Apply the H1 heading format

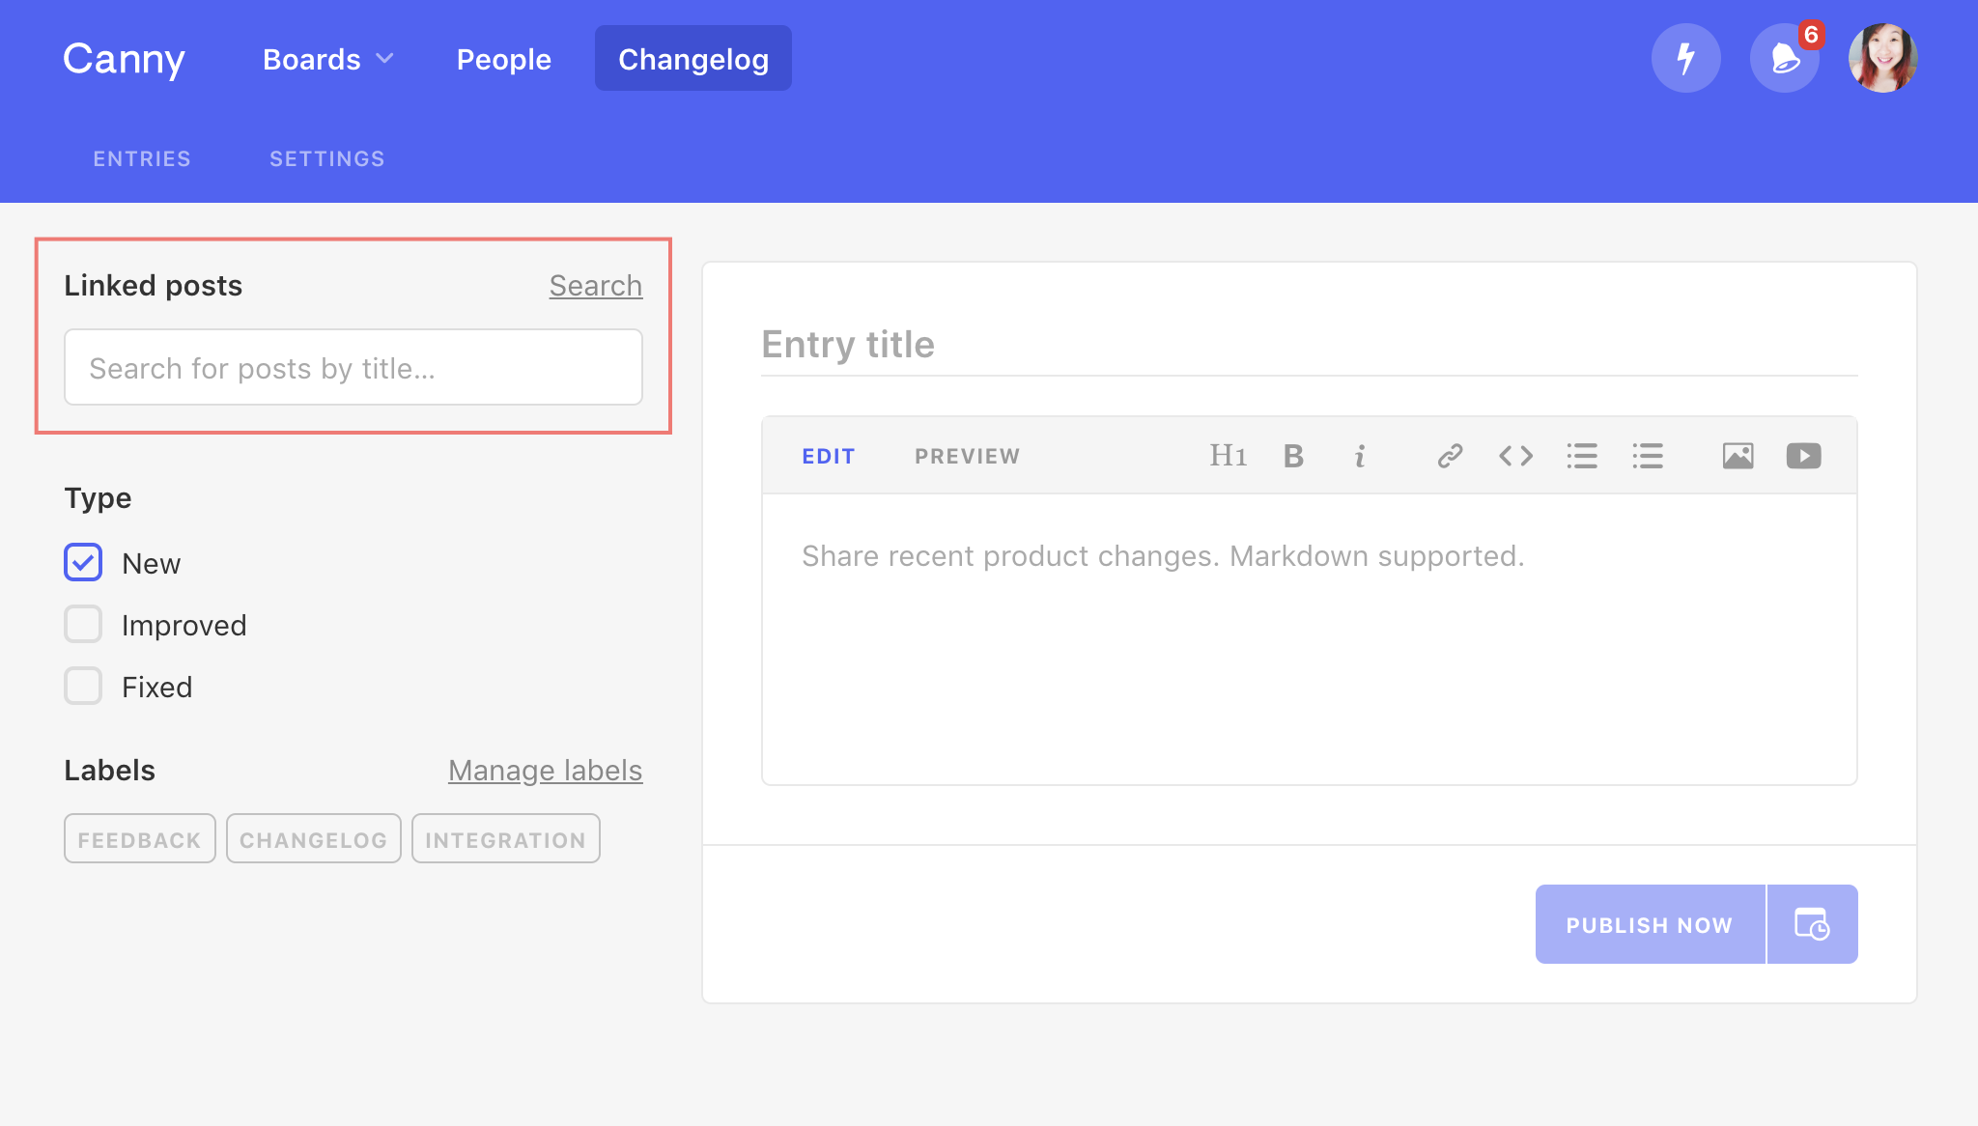pyautogui.click(x=1229, y=456)
